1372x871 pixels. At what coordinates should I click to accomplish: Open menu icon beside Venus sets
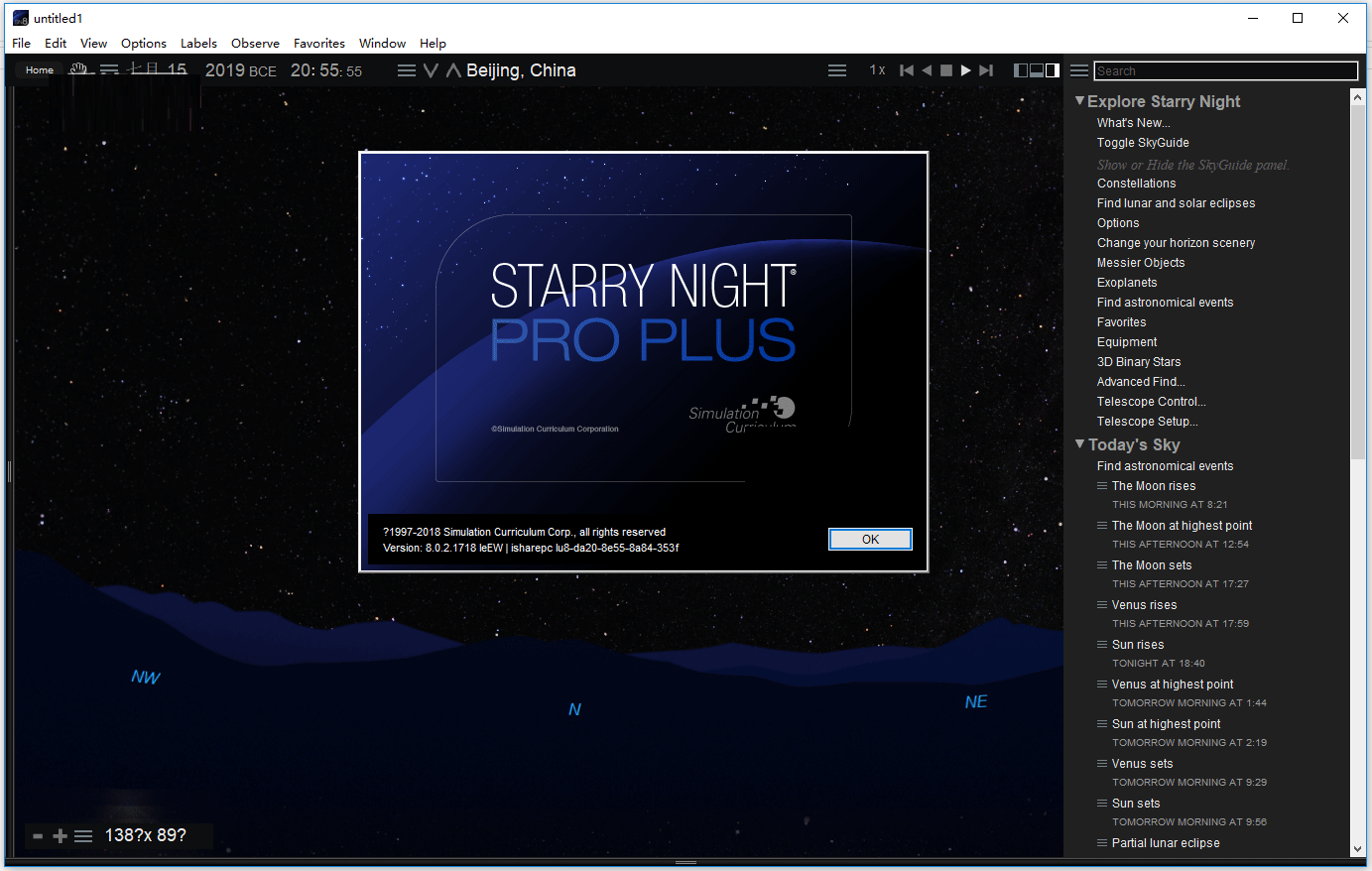pyautogui.click(x=1102, y=764)
